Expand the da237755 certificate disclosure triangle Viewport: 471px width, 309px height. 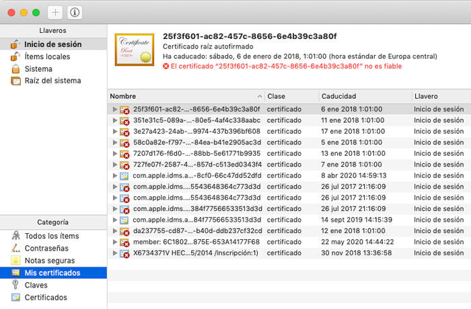(115, 230)
